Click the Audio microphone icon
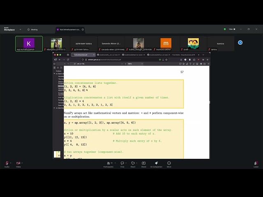This screenshot has height=197, width=263. pyautogui.click(x=7, y=163)
